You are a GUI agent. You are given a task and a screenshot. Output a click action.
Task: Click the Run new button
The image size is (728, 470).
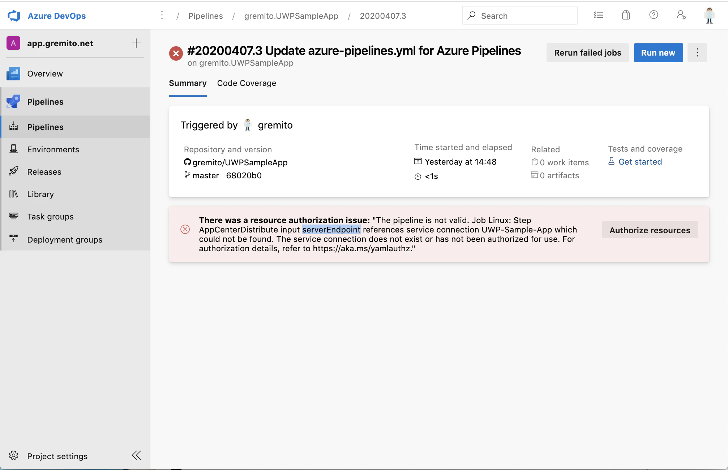(x=658, y=53)
